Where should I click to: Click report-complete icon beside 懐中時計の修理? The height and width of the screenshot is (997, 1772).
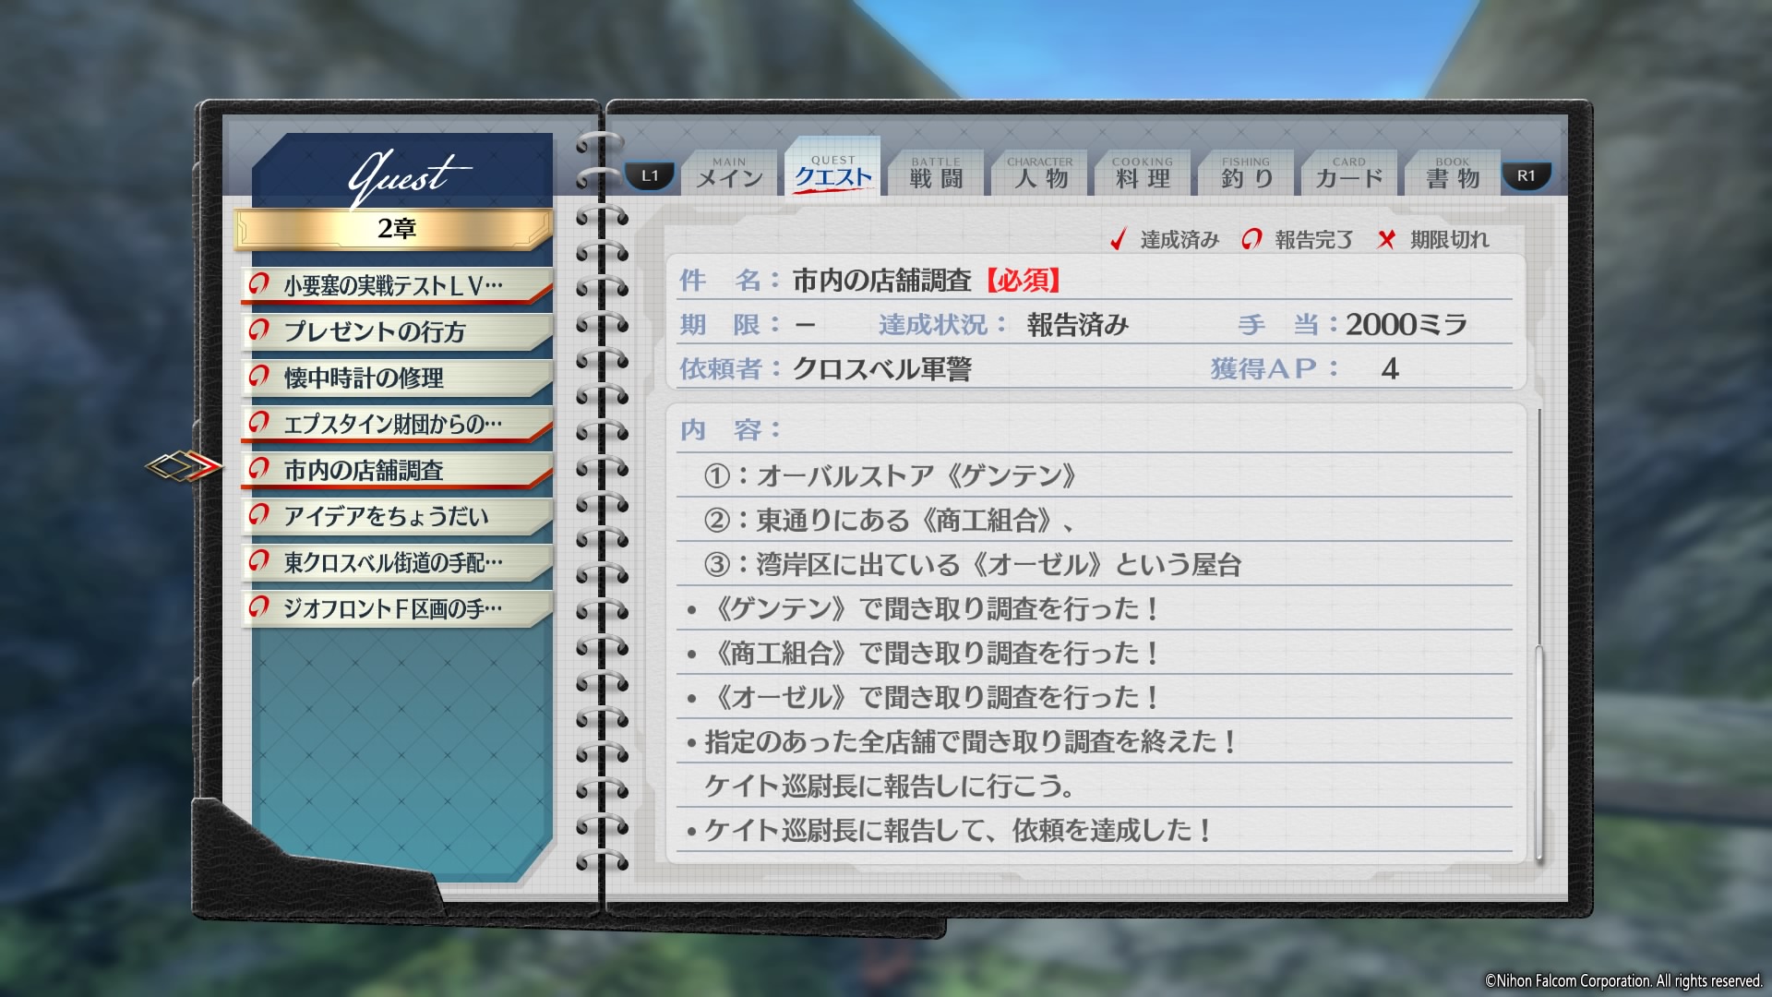259,376
